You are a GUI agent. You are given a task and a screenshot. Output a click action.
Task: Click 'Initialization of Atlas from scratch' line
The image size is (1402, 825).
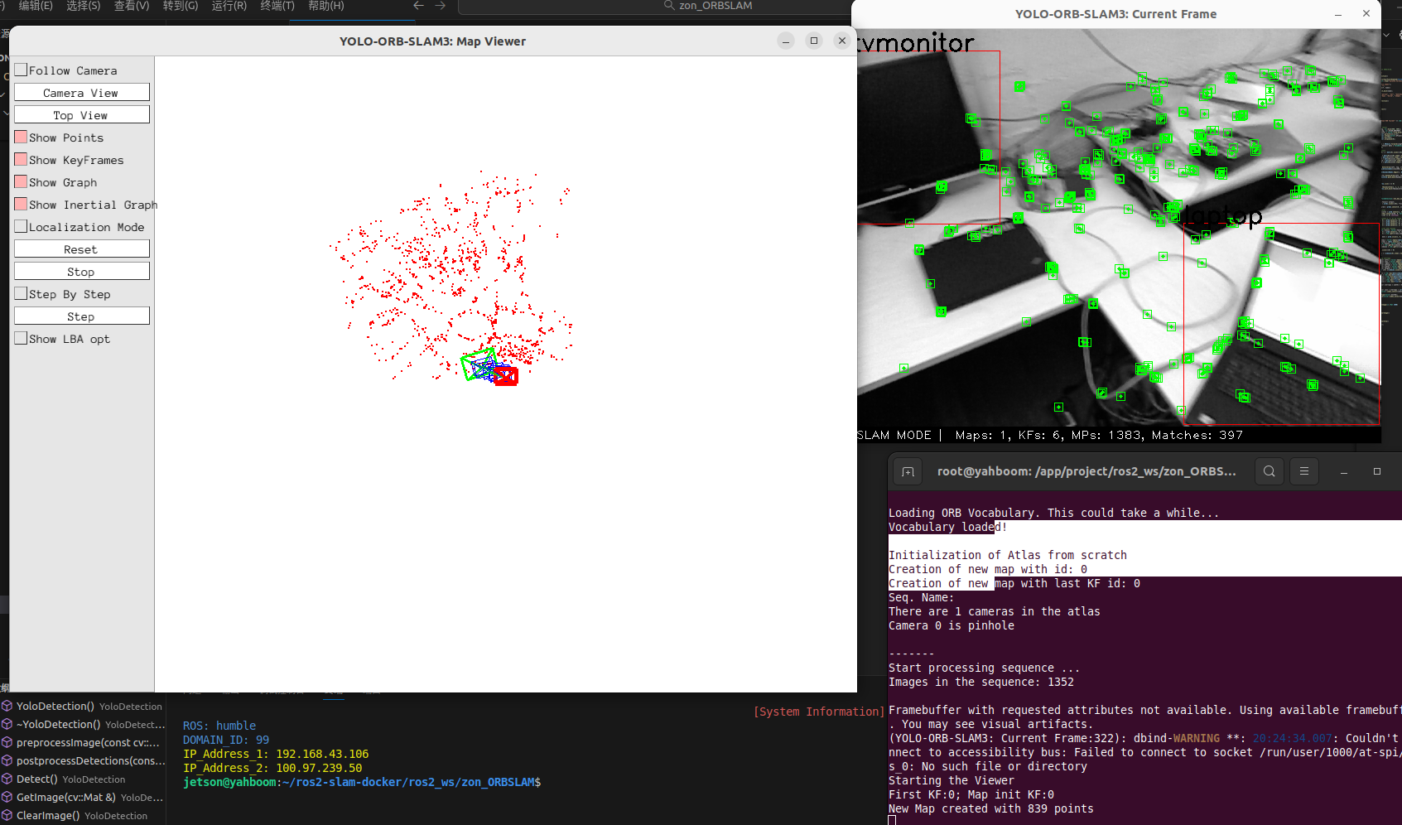tap(1008, 555)
